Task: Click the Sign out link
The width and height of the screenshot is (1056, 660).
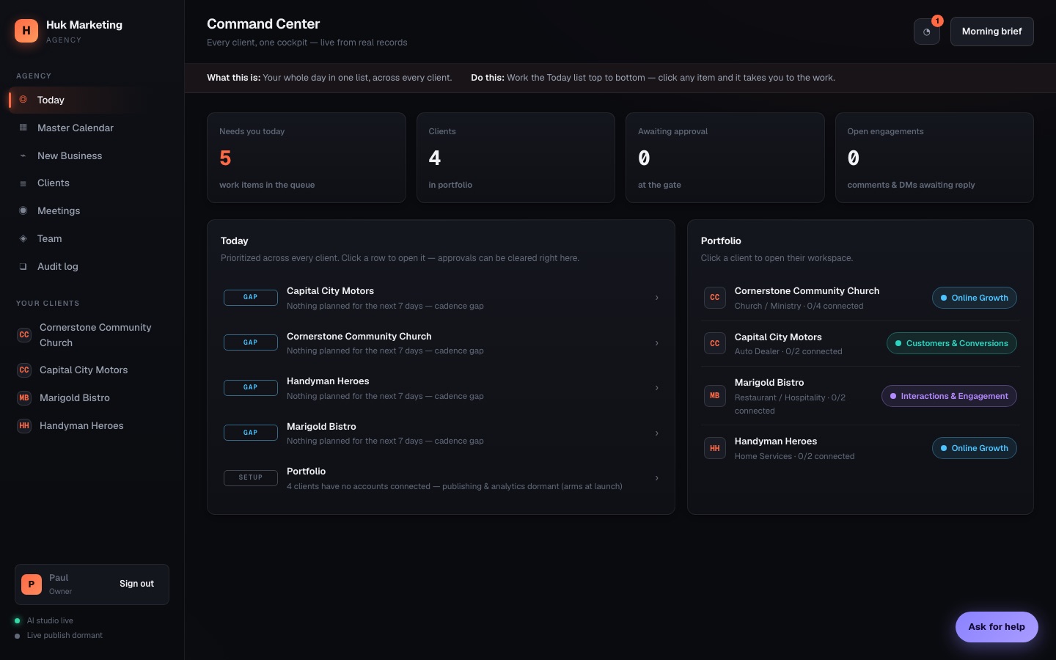Action: (136, 584)
